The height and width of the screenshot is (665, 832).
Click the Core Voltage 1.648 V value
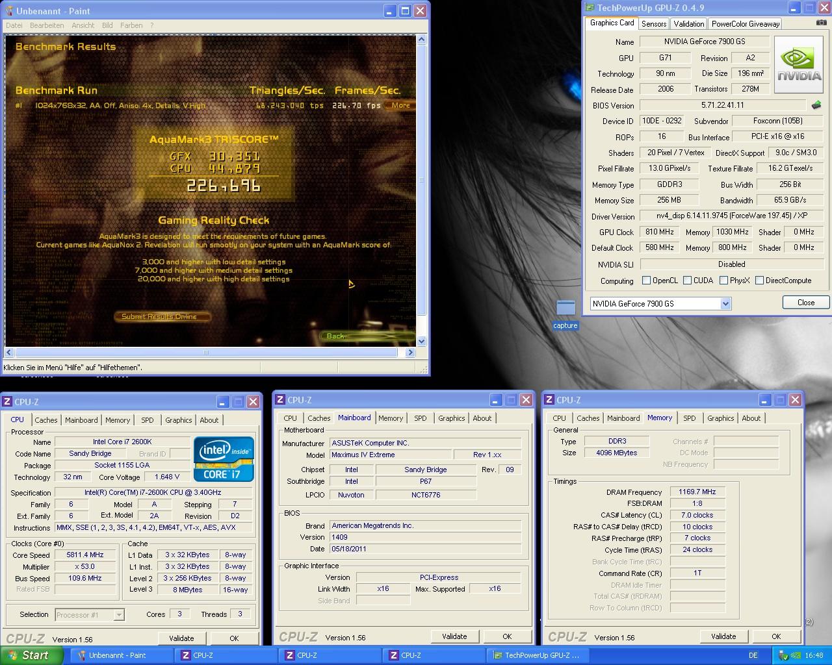[x=167, y=477]
